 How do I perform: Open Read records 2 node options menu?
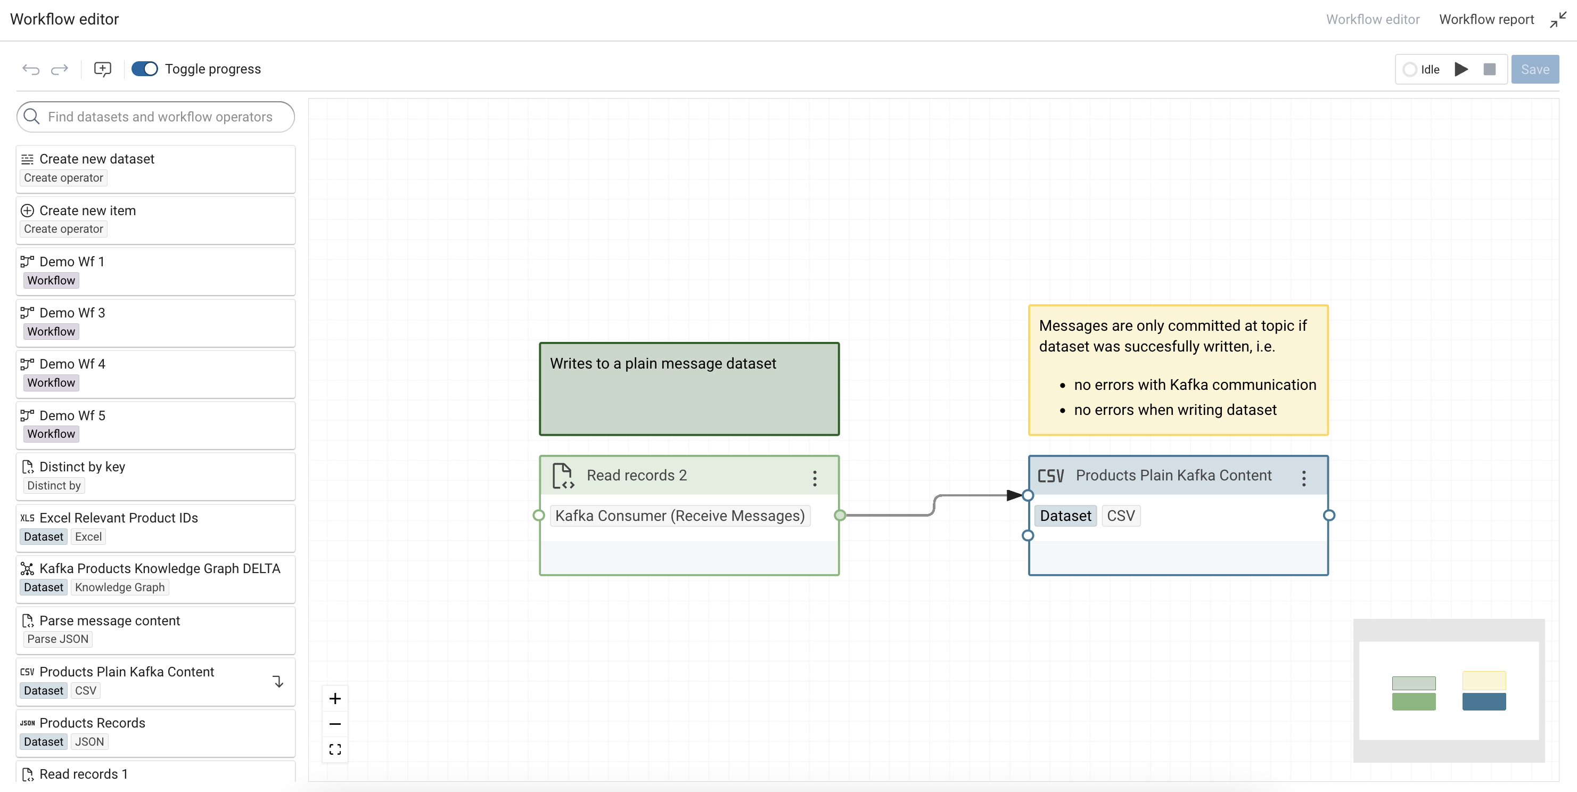(x=814, y=478)
